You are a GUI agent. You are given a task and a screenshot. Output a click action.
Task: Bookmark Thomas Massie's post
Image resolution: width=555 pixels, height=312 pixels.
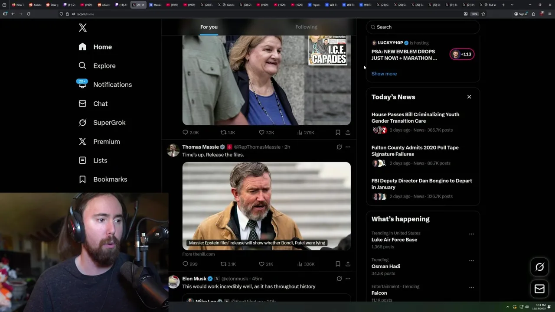click(x=338, y=264)
